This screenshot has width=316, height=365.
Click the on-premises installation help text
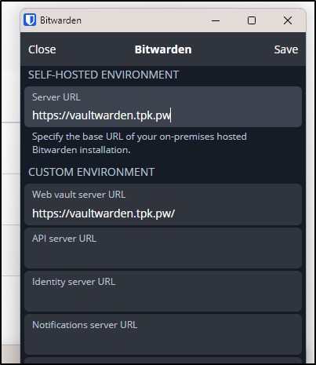(x=140, y=143)
